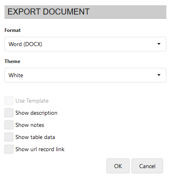Click the Show notes label text

click(x=30, y=125)
